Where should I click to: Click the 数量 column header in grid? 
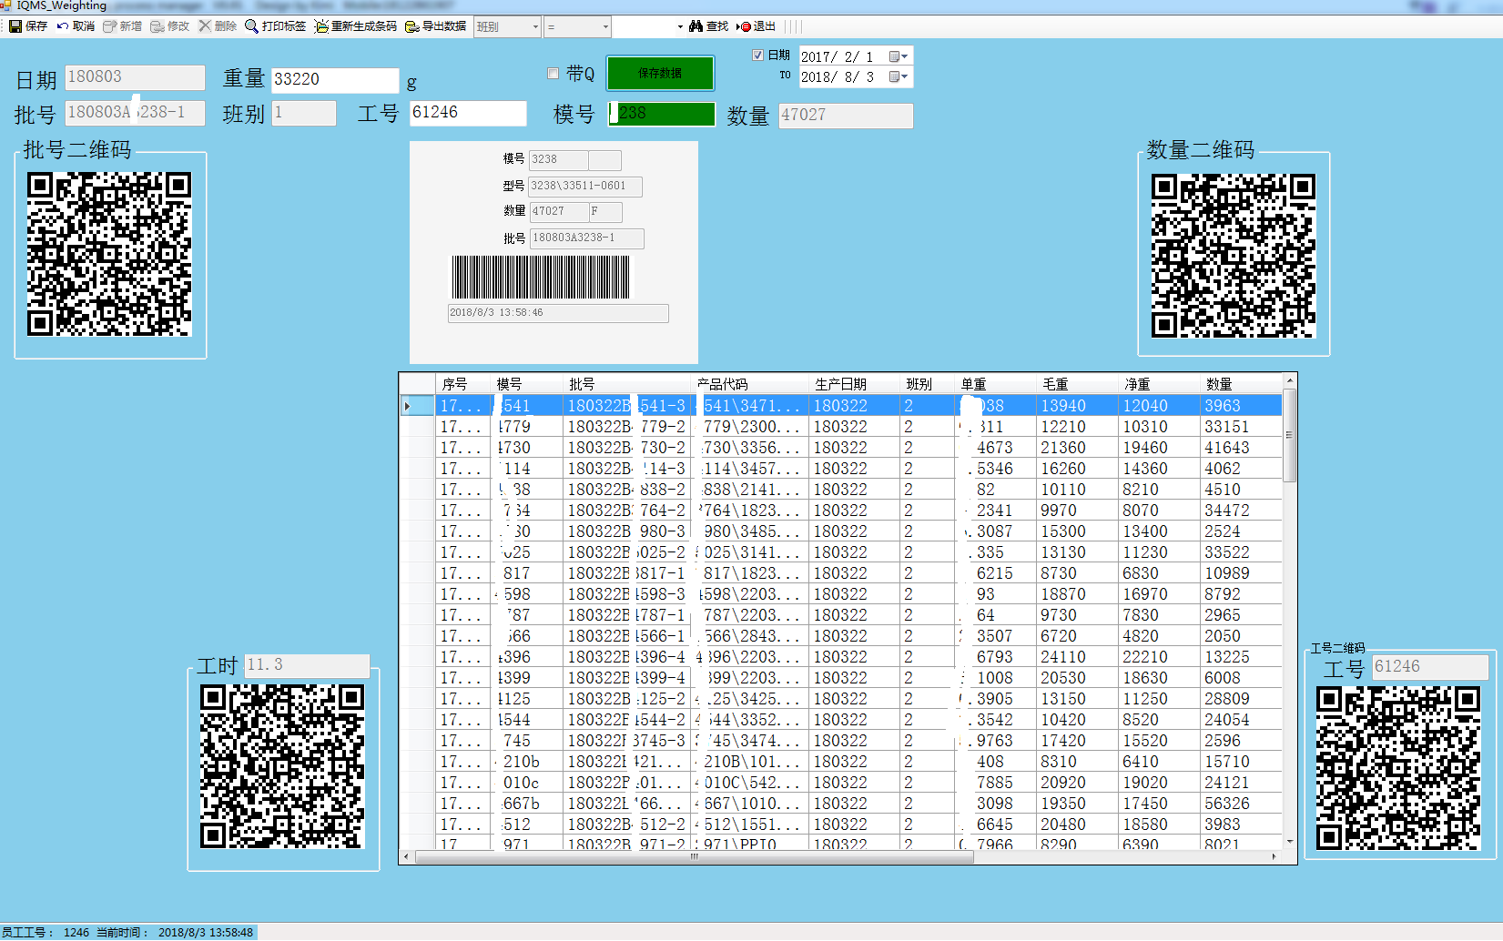point(1241,384)
